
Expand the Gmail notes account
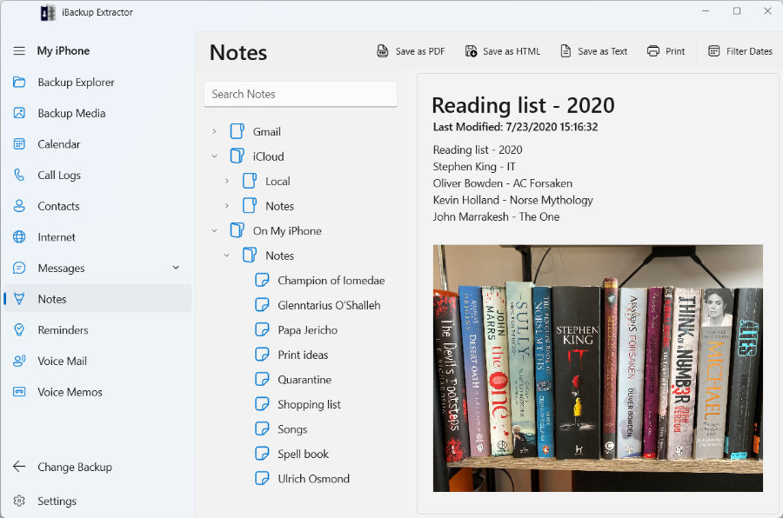215,132
